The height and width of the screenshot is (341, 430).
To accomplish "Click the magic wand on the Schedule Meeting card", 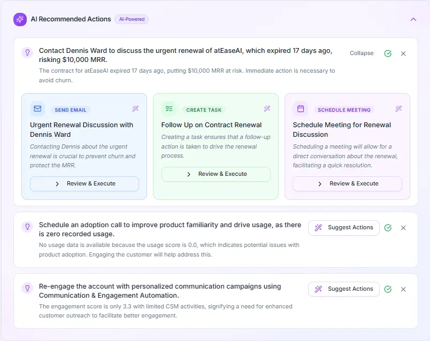I will [398, 108].
